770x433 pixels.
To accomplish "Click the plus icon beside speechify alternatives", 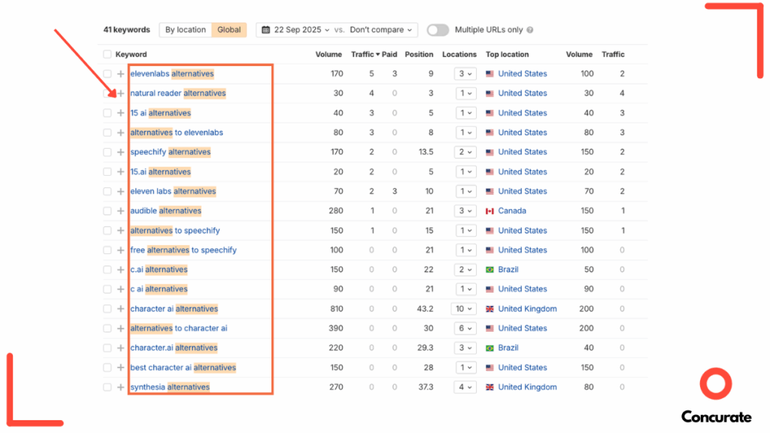I will pos(120,152).
